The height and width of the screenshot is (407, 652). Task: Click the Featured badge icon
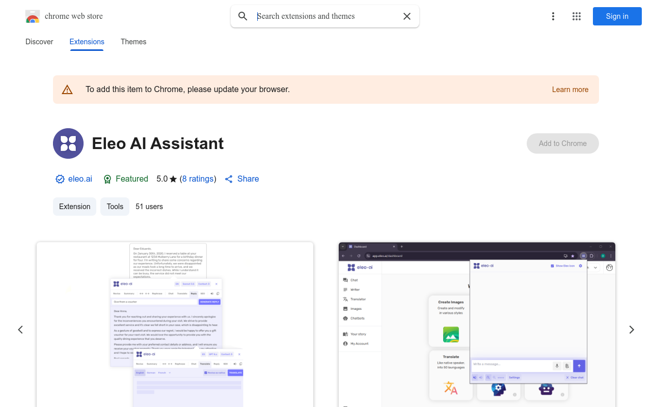click(x=107, y=179)
